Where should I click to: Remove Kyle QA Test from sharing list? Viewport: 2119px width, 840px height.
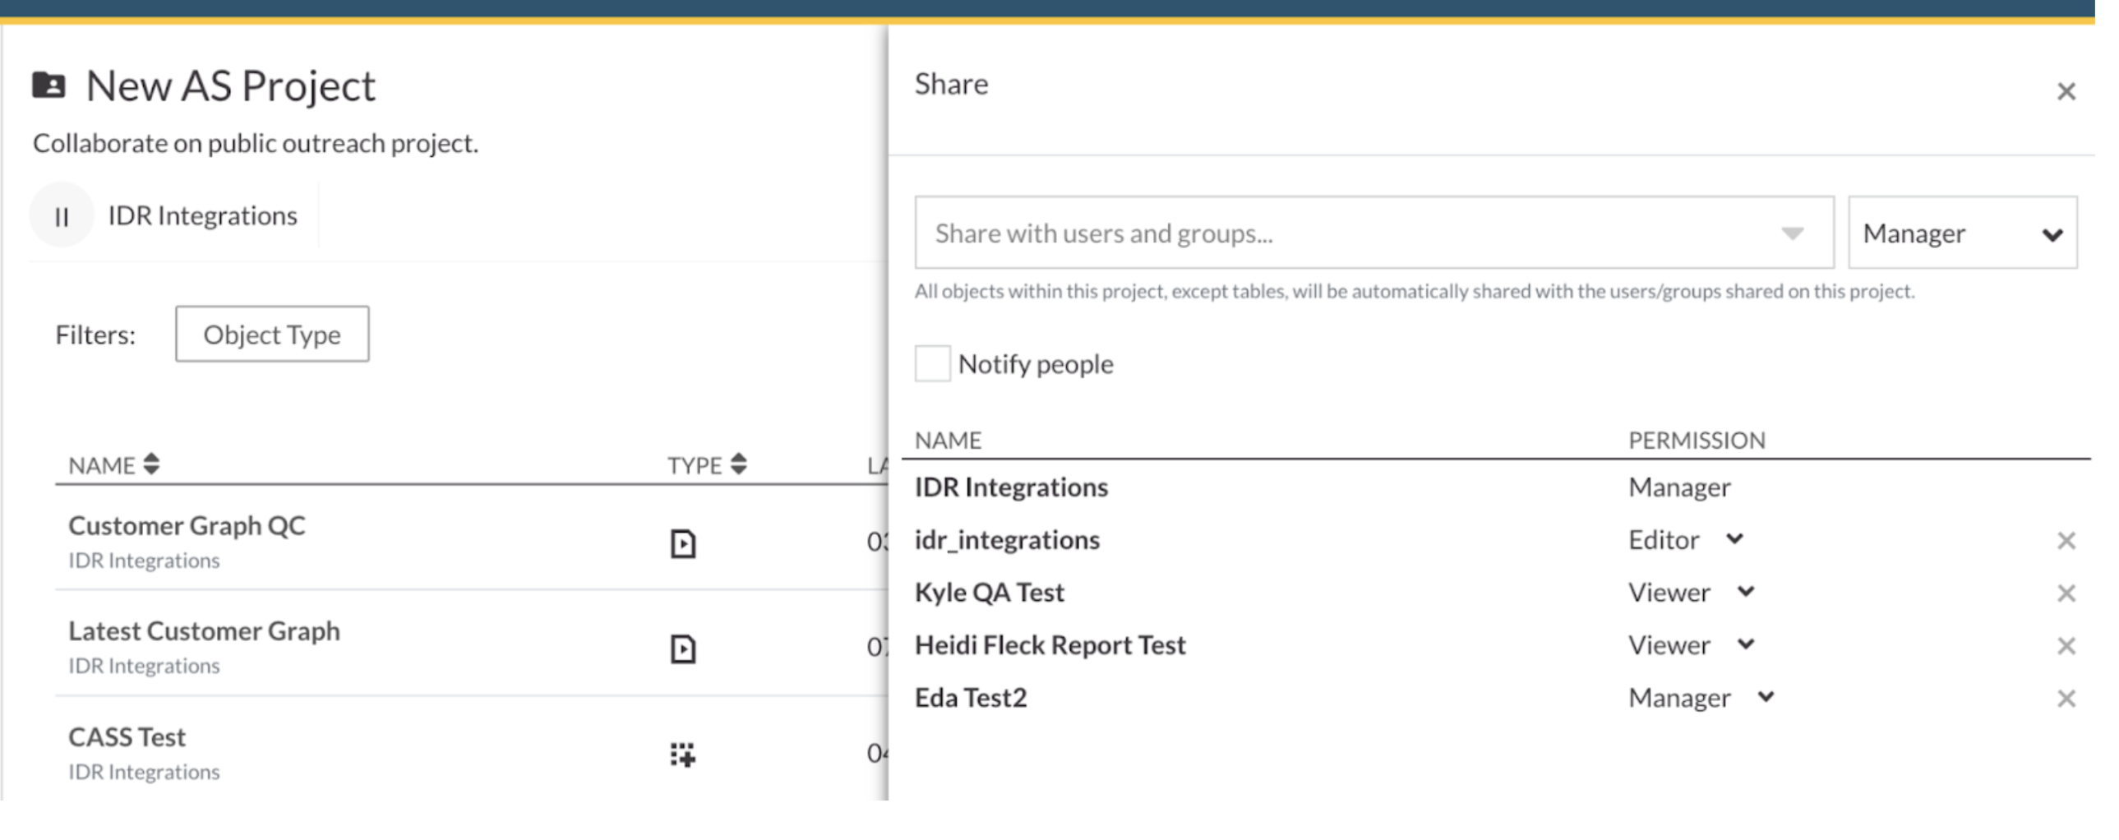point(2066,593)
